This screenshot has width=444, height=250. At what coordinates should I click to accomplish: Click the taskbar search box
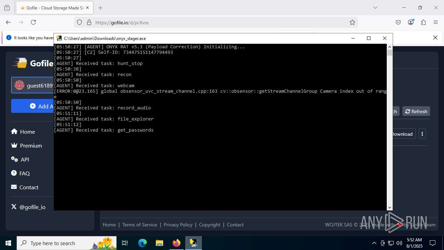[67, 243]
